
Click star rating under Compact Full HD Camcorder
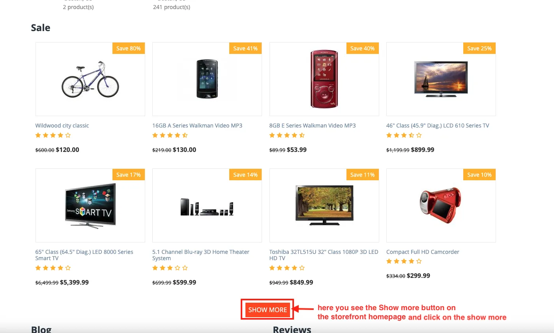point(404,261)
